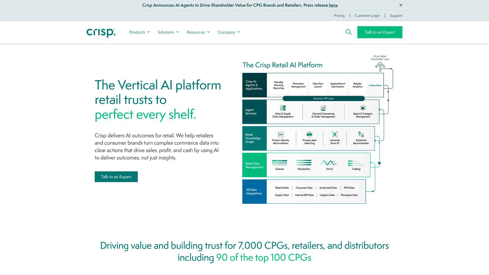The width and height of the screenshot is (489, 275).
Task: Expand the Products dropdown menu
Action: (x=140, y=32)
